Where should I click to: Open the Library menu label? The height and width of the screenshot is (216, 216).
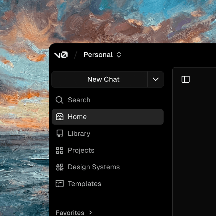79,133
